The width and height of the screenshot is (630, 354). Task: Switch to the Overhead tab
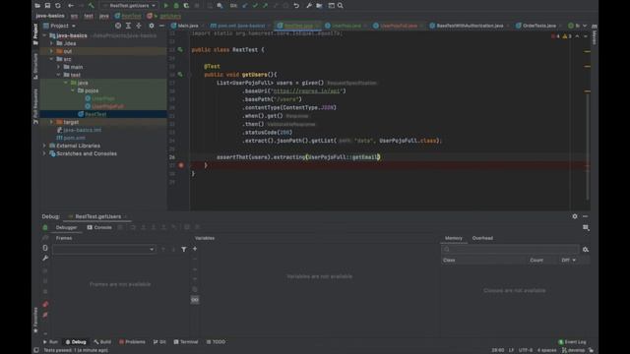point(482,238)
